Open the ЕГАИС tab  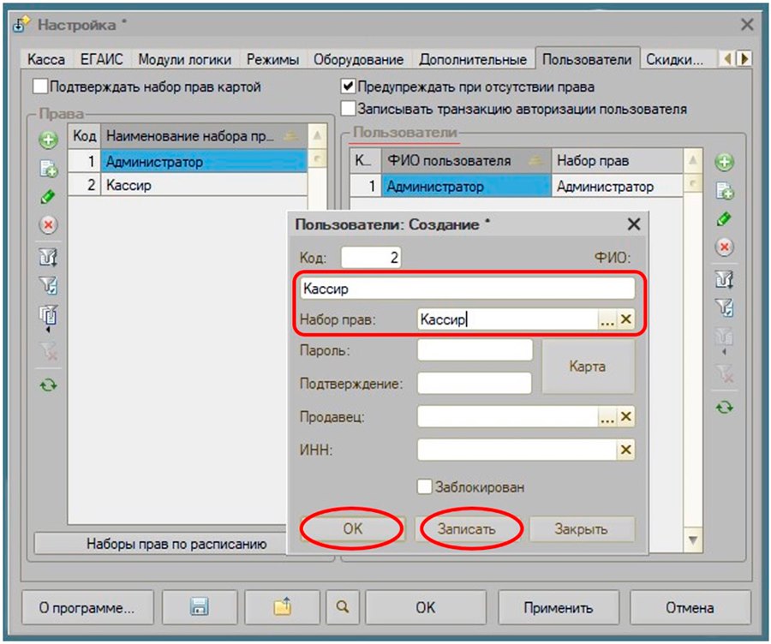point(101,60)
